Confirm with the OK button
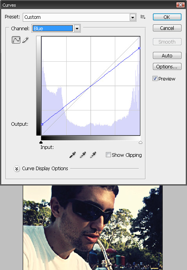This screenshot has width=187, height=270. click(167, 17)
